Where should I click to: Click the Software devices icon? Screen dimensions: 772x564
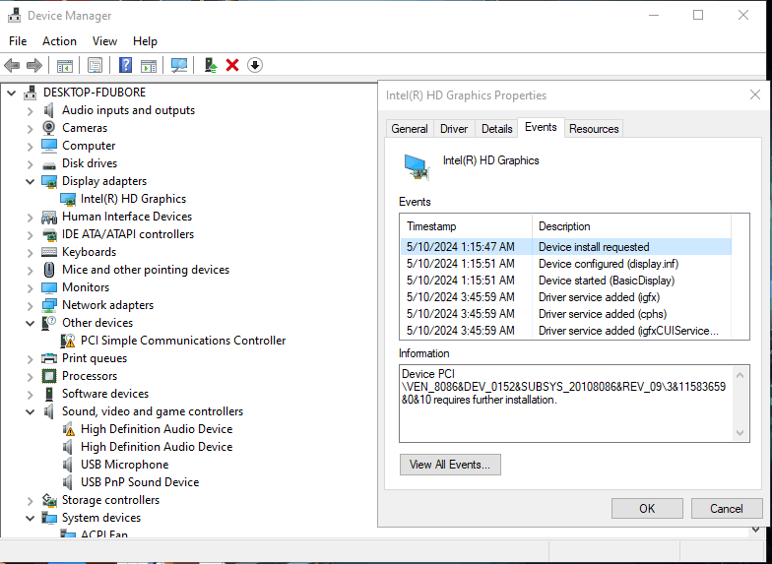(49, 394)
